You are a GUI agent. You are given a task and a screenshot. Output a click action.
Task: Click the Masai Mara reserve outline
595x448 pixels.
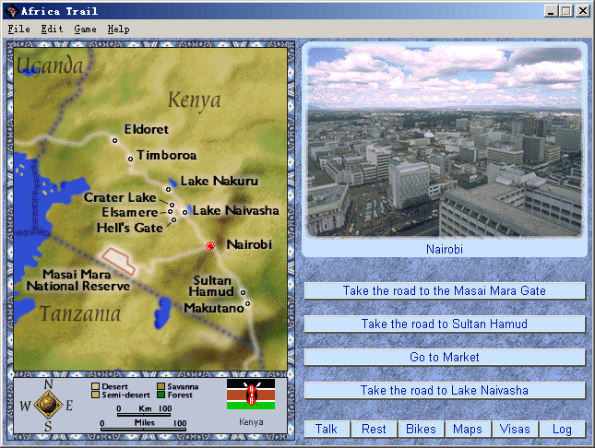pos(119,260)
